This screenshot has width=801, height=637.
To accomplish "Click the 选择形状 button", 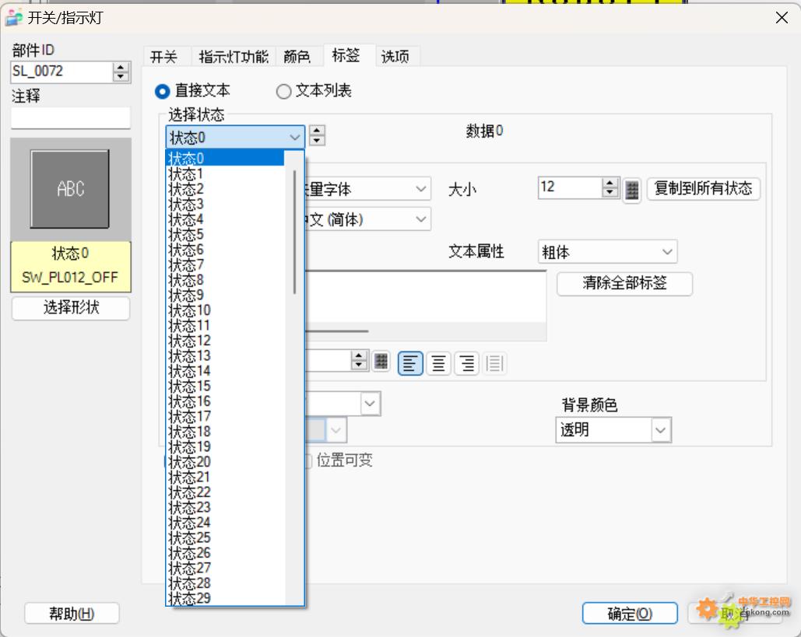I will [71, 308].
